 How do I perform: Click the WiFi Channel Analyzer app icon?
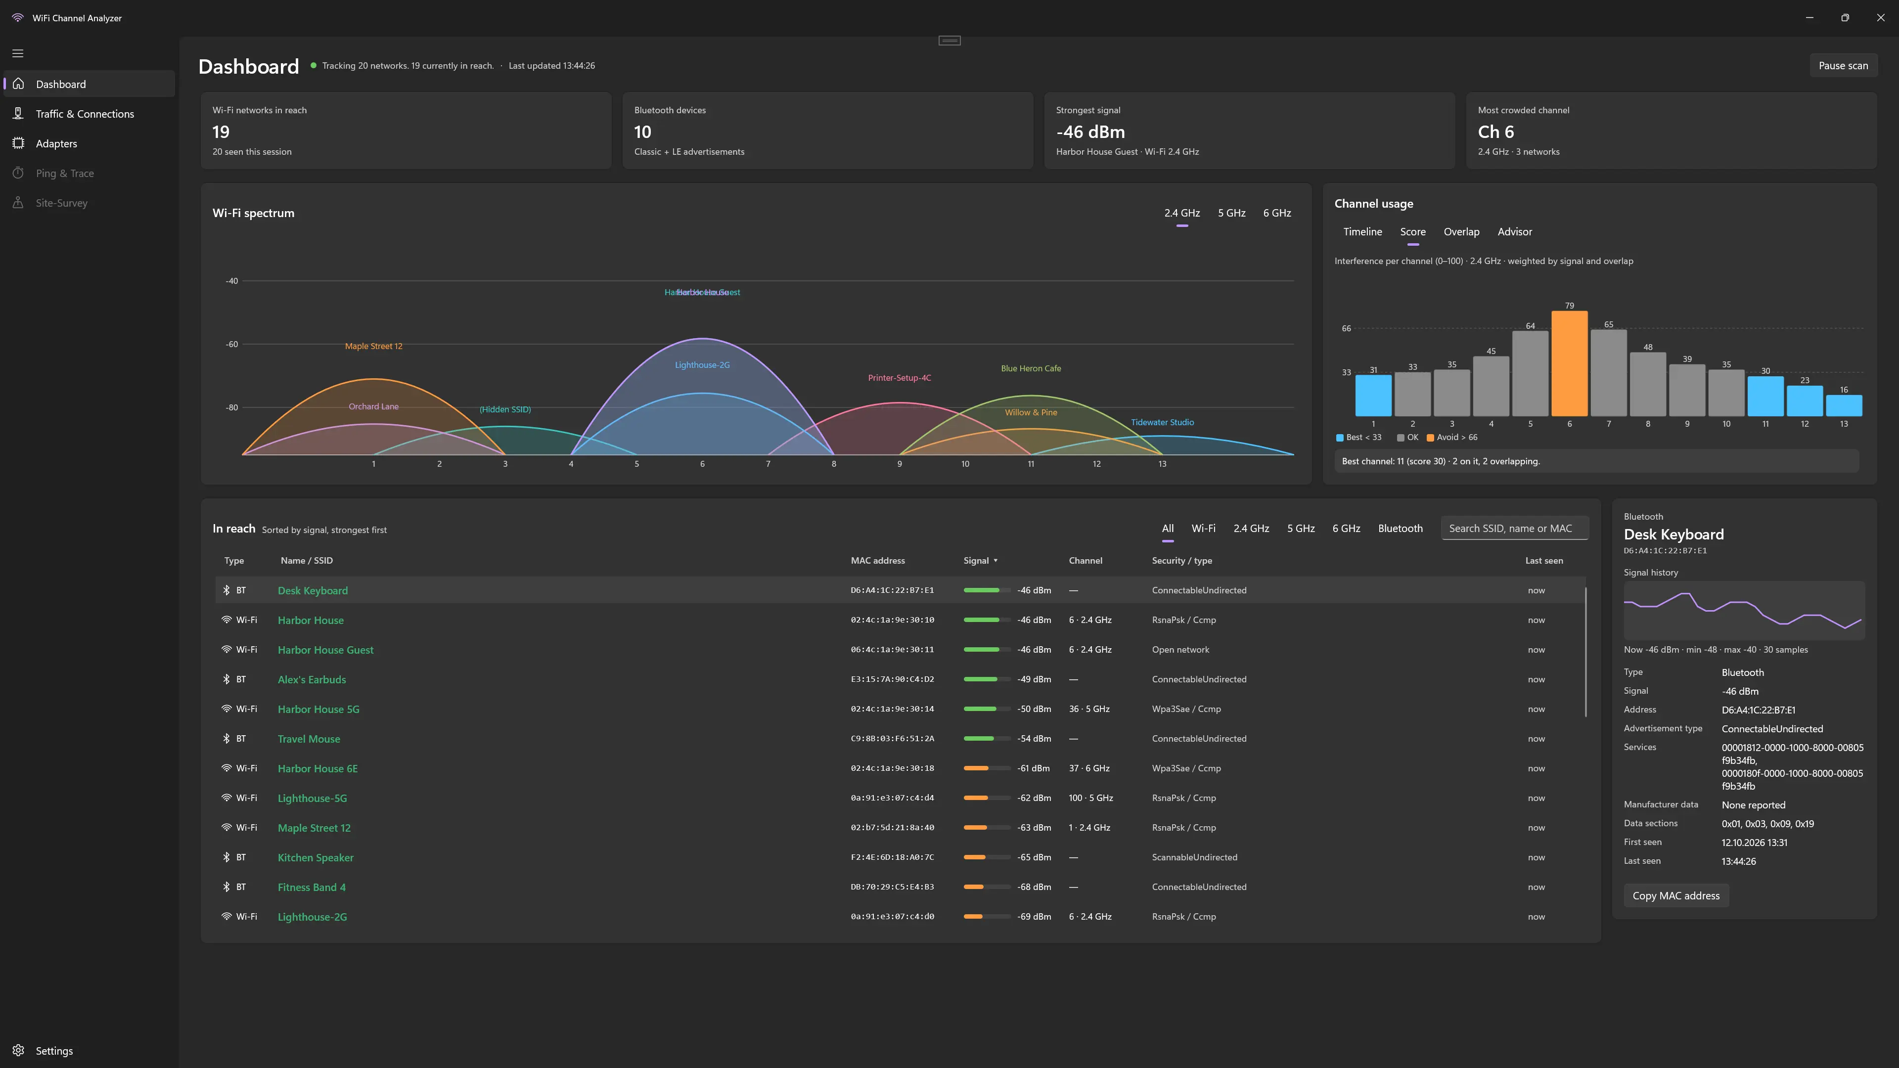(18, 18)
